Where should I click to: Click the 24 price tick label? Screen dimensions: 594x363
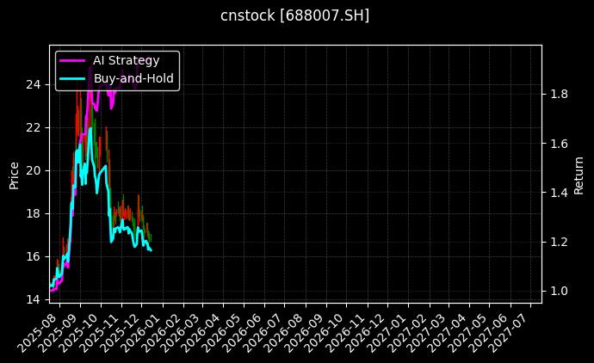tap(34, 84)
